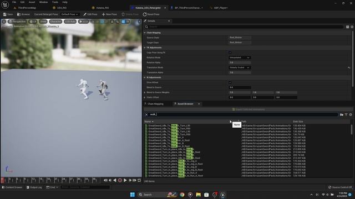The image size is (355, 199).
Task: Toggle the Drive IK Goal checkbox
Action: (x=230, y=82)
